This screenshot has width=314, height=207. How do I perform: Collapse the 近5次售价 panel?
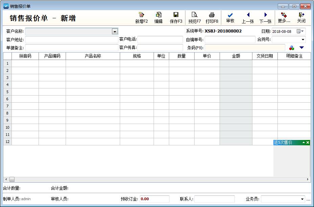304,142
